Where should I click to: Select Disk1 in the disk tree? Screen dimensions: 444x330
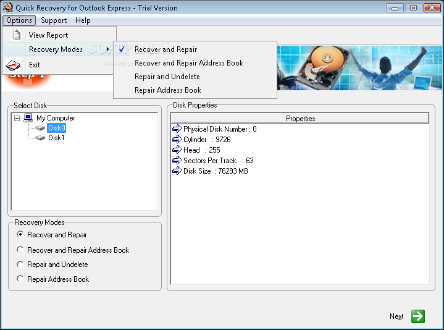click(x=56, y=138)
